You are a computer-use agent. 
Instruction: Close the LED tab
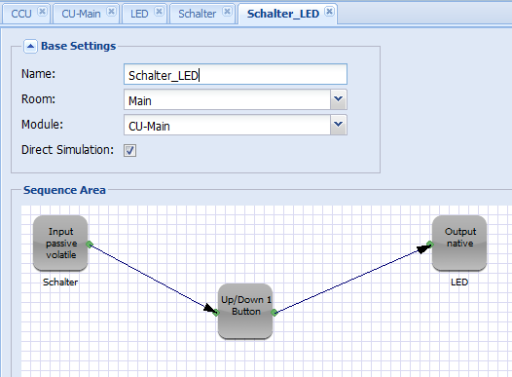tap(159, 12)
